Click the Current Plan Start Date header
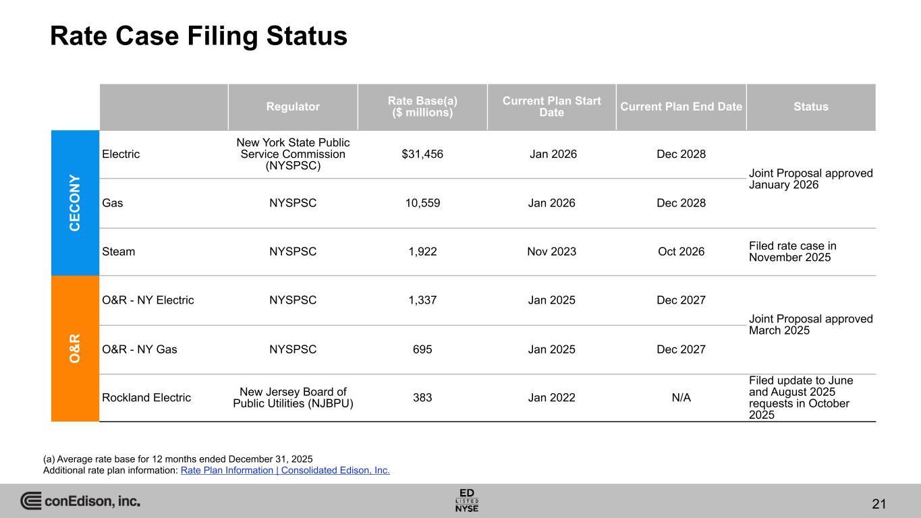The image size is (921, 518). pyautogui.click(x=552, y=107)
